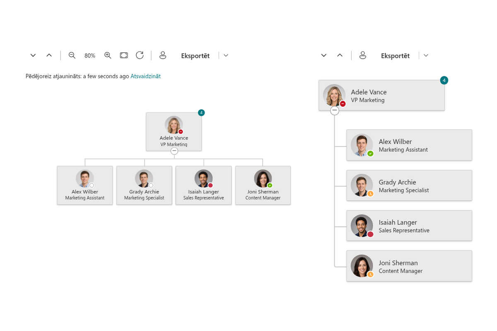This screenshot has height=331, width=497.
Task: Select Isaiah Langer name in vertical chart
Action: click(398, 222)
